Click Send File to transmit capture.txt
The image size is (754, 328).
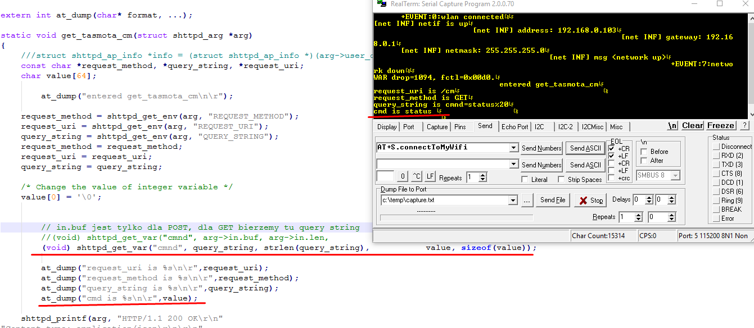pos(553,199)
